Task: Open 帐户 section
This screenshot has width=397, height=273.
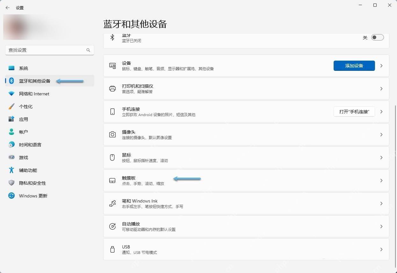Action: coord(50,132)
